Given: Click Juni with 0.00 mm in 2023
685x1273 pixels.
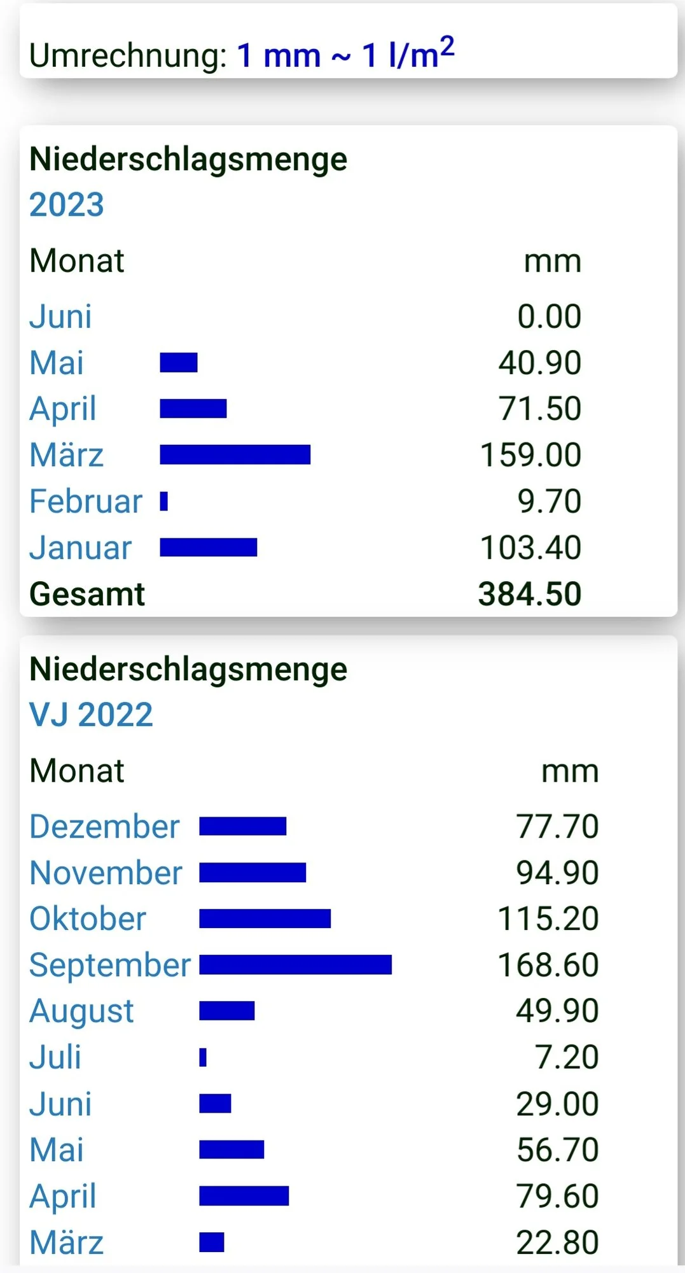Looking at the screenshot, I should click(x=61, y=317).
